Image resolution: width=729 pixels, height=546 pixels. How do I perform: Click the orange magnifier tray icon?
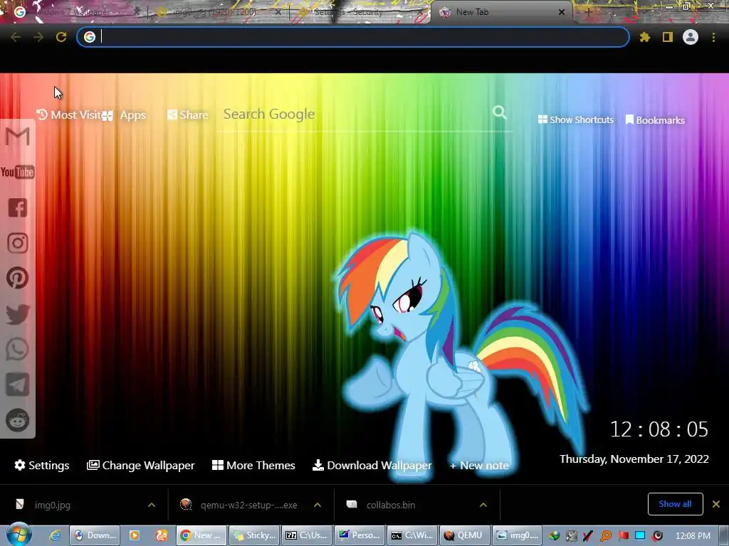click(x=606, y=536)
